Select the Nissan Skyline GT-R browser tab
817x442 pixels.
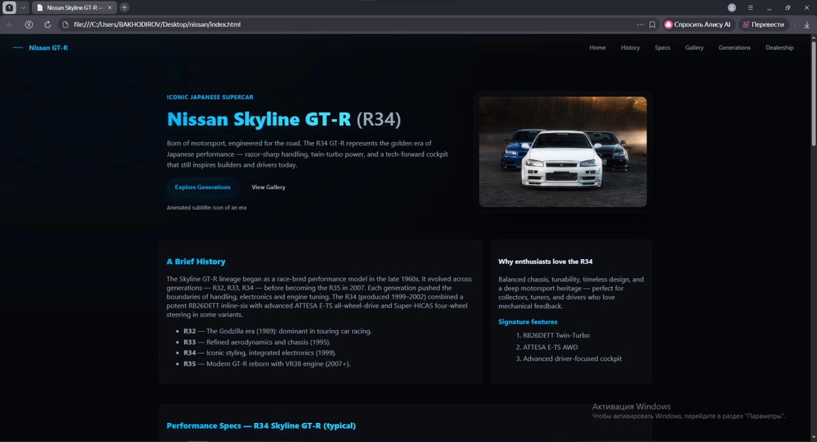[x=74, y=7]
